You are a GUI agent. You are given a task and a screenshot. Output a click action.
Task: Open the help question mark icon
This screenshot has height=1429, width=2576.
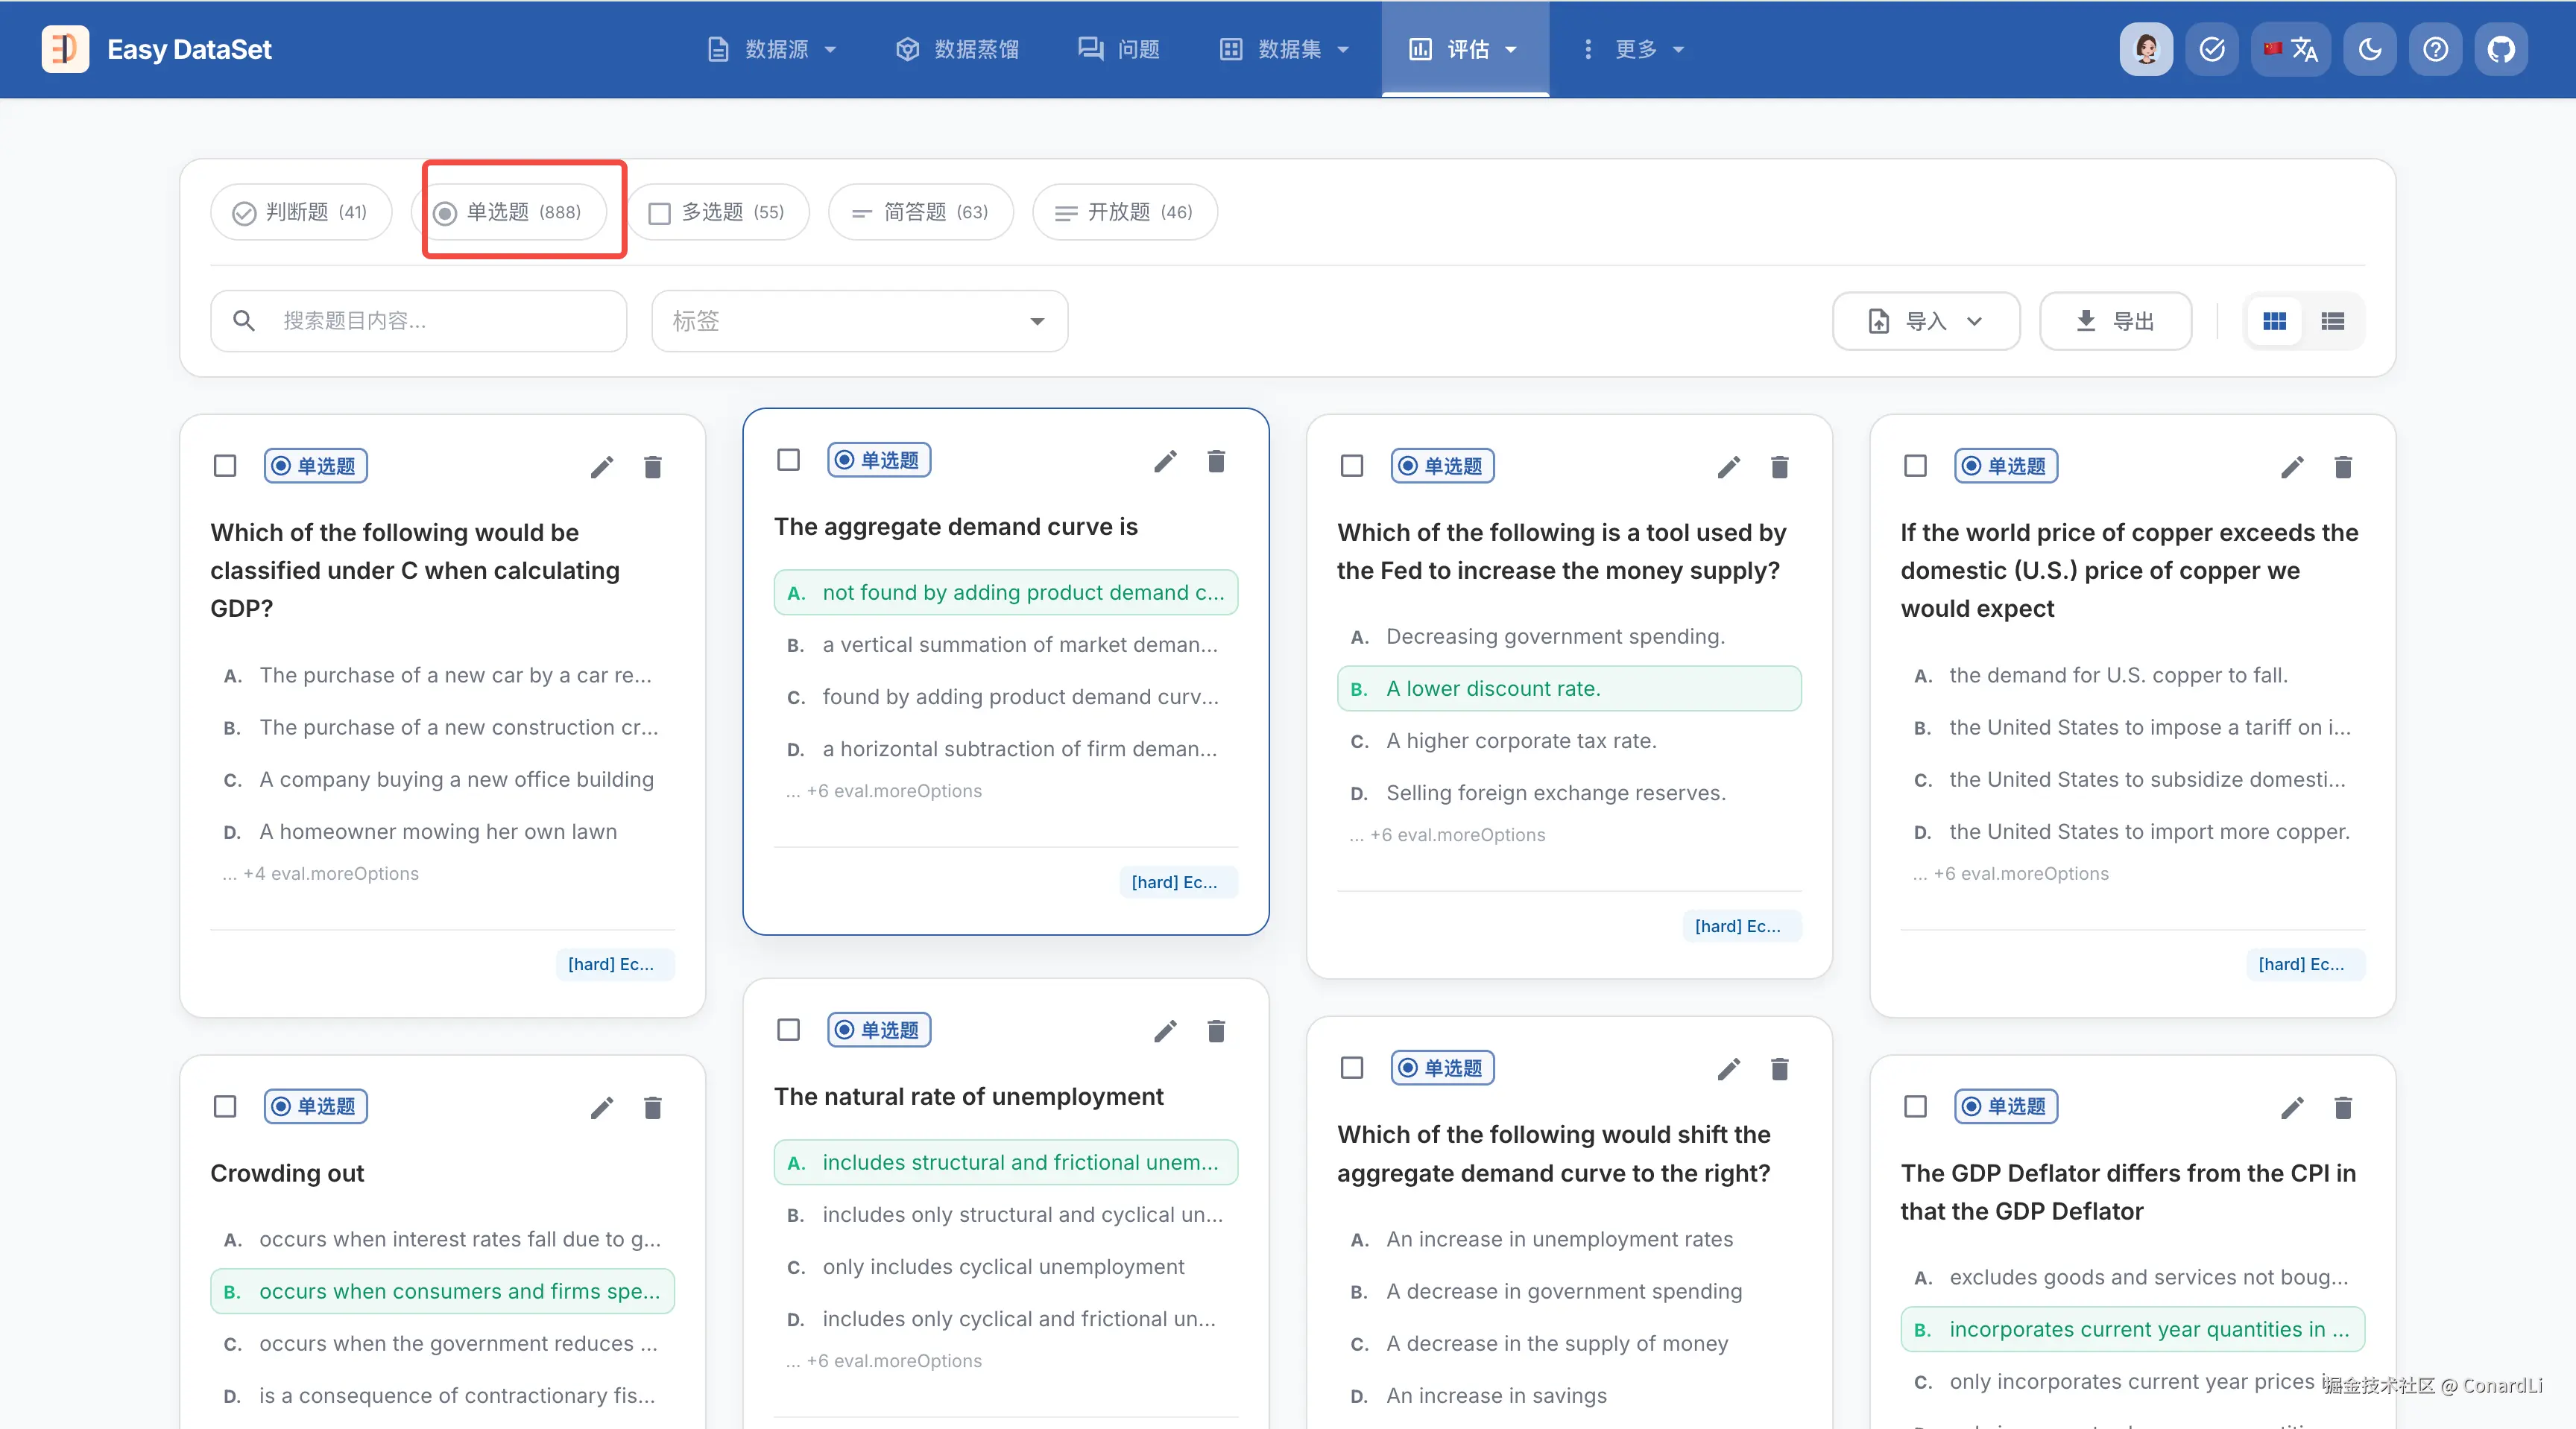[2435, 49]
